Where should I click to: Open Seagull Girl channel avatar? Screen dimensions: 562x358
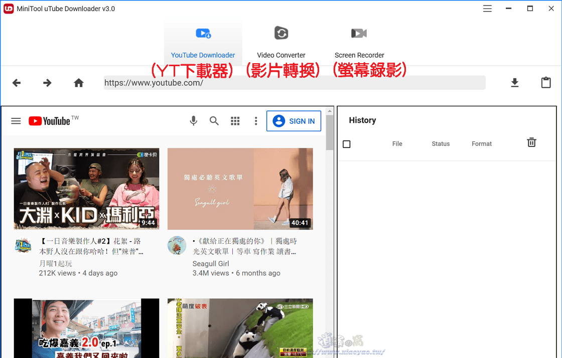tap(177, 245)
